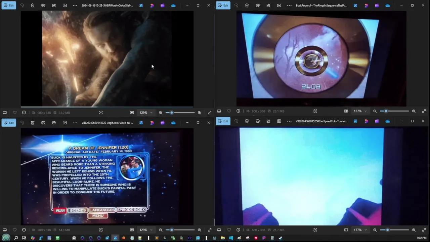Print the image in the bottom-left ezgif window
Image resolution: width=430 pixels, height=242 pixels.
point(43,123)
